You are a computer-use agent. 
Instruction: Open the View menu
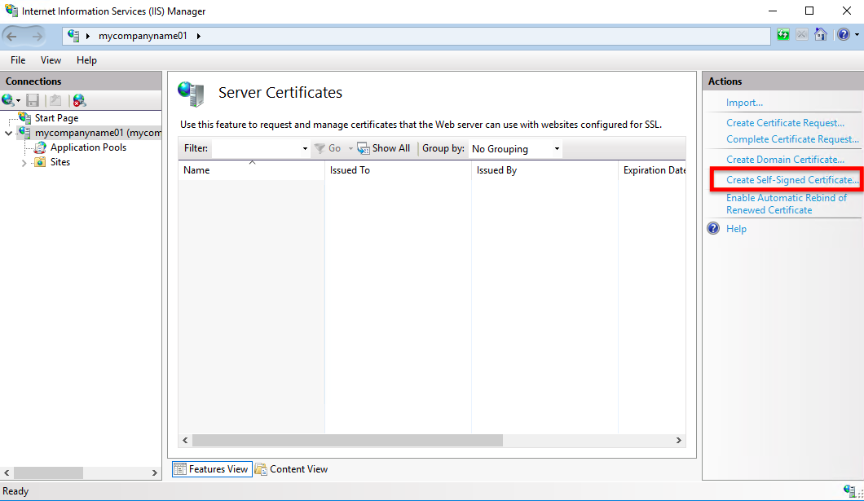pyautogui.click(x=51, y=60)
